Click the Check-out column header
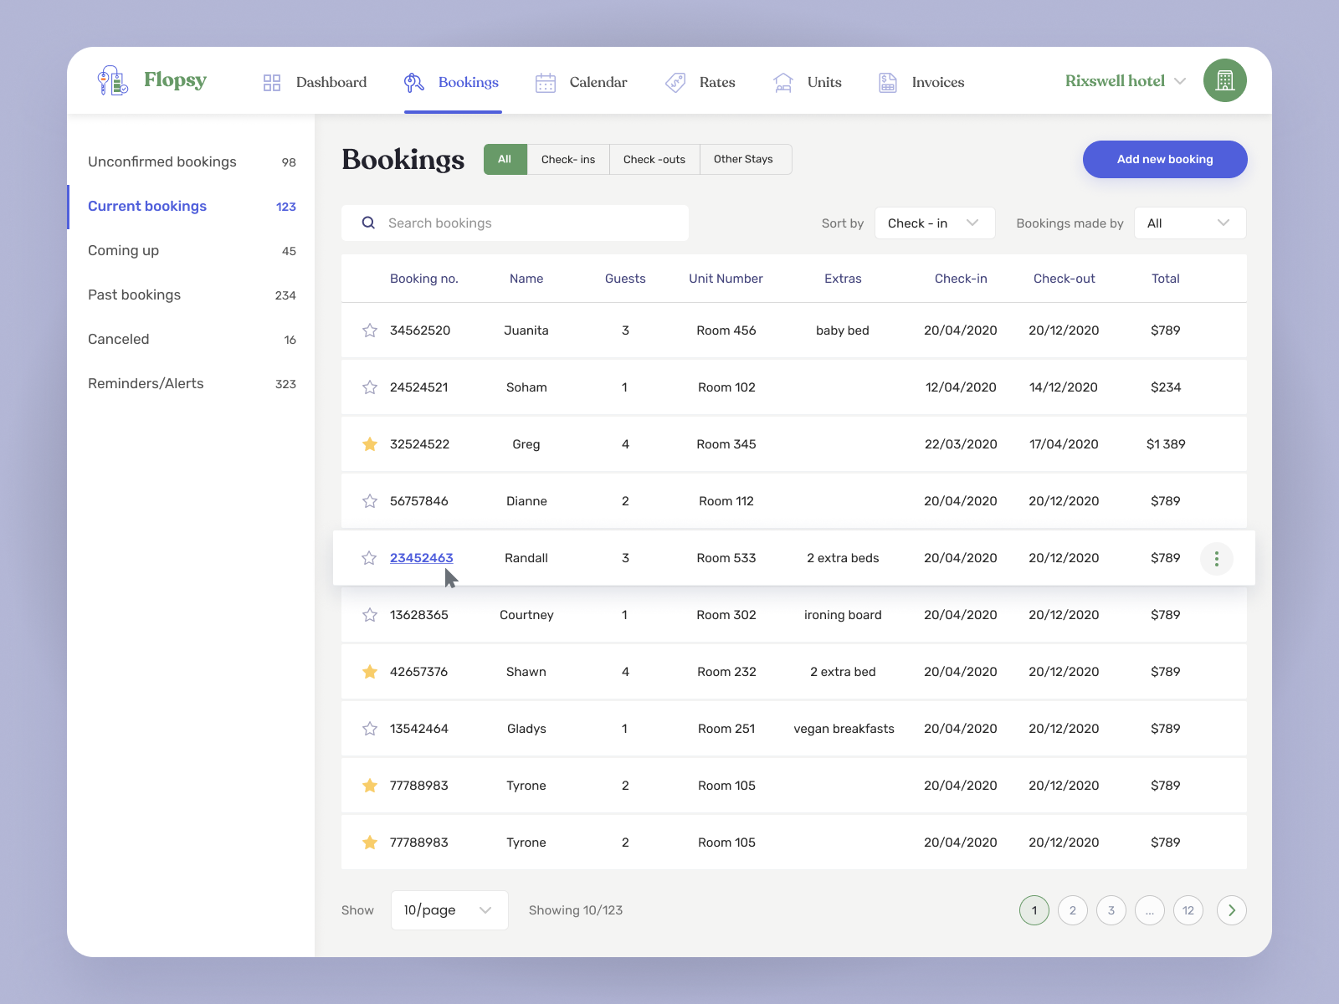The width and height of the screenshot is (1339, 1004). (1064, 279)
